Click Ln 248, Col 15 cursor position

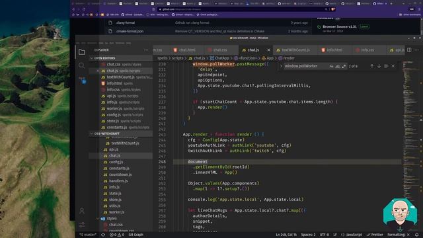286,235
